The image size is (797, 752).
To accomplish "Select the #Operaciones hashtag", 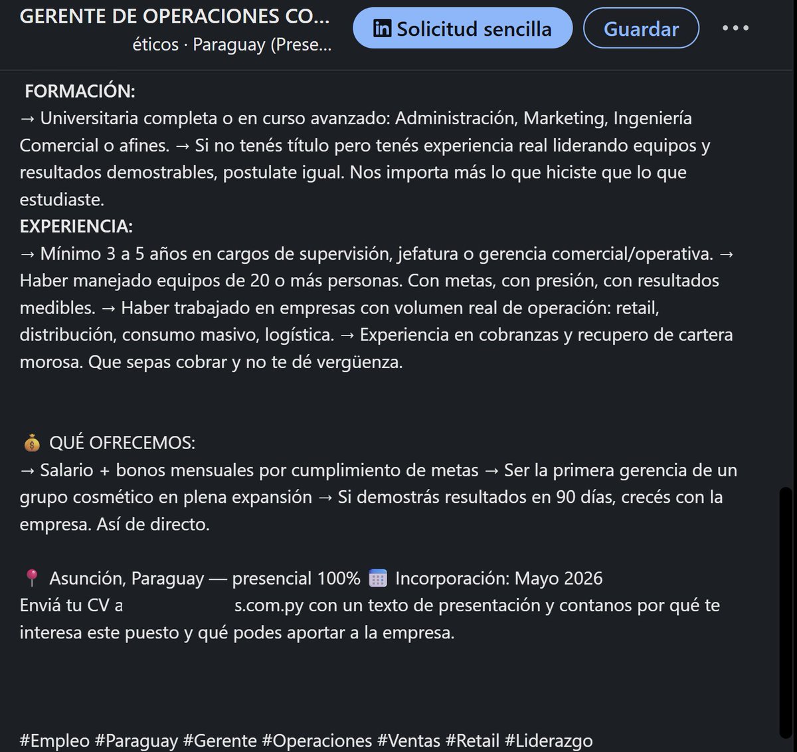I will pyautogui.click(x=317, y=740).
